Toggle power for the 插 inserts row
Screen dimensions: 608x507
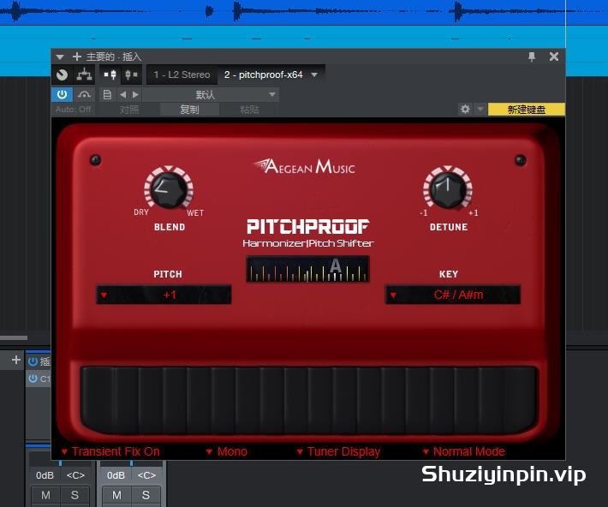pos(33,361)
